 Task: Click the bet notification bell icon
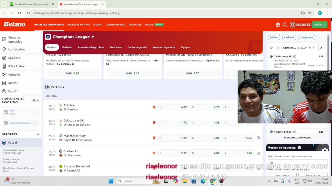[x=278, y=48]
